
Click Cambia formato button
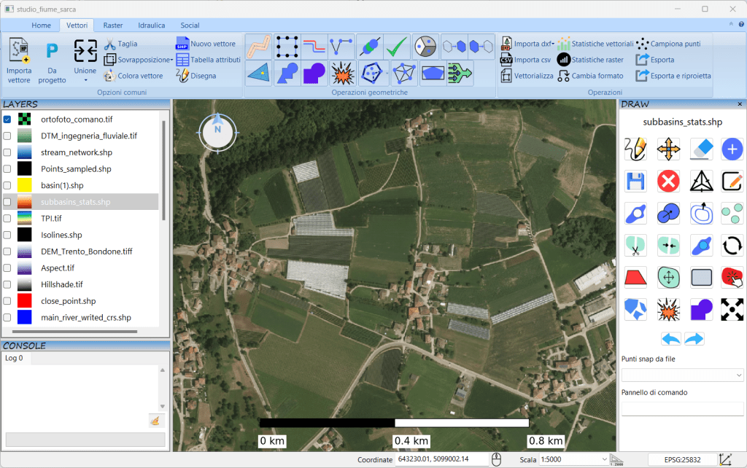[590, 75]
